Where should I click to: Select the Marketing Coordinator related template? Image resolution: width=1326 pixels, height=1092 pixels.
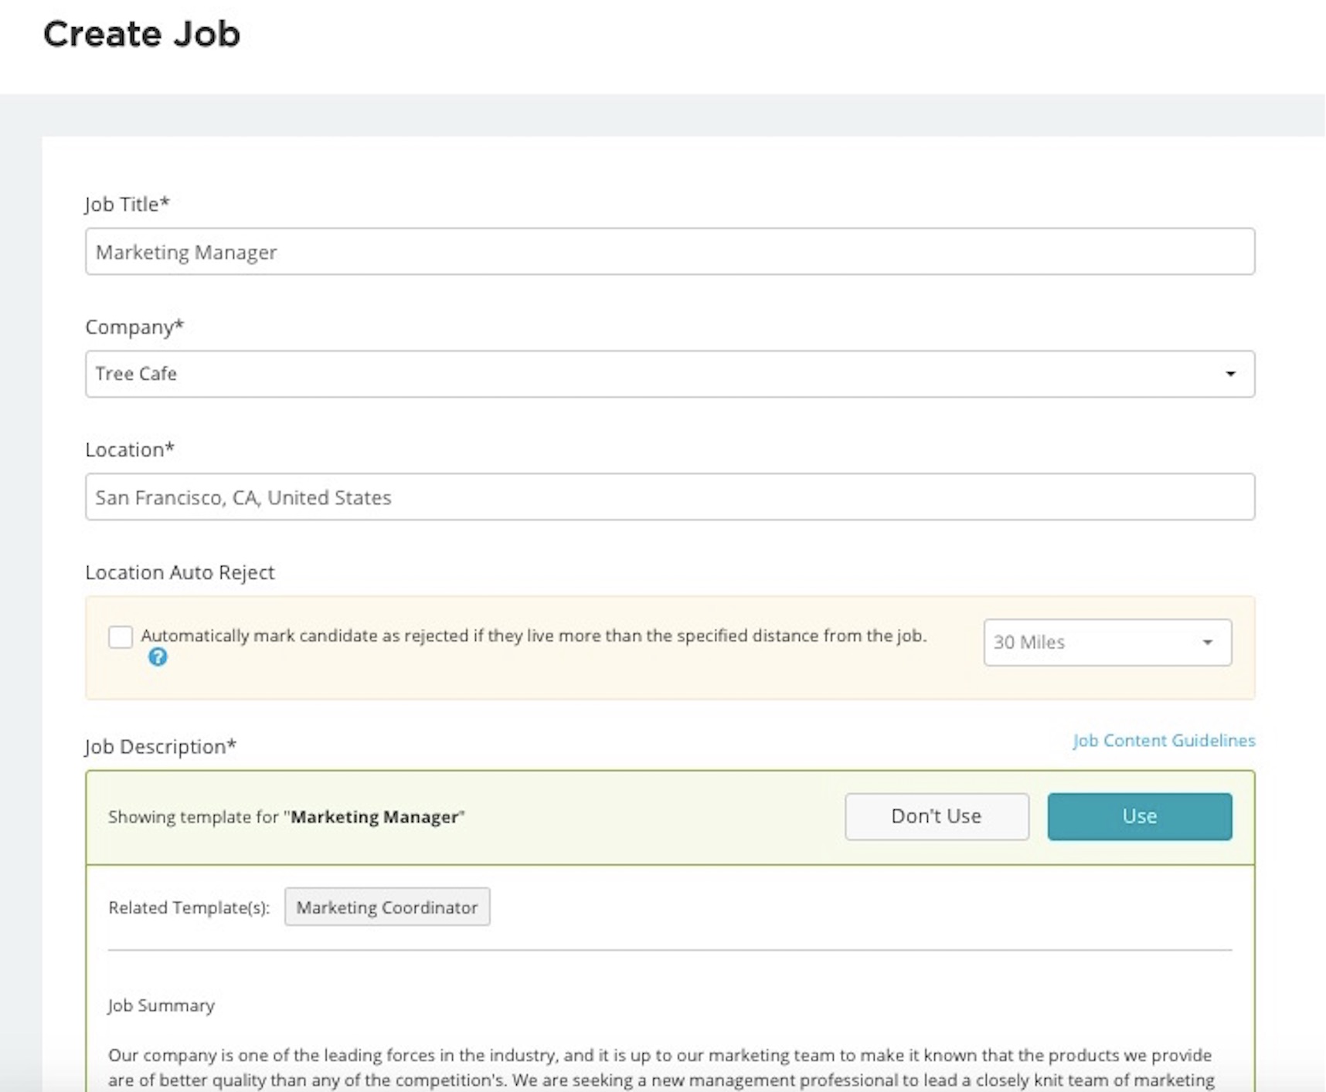tap(387, 907)
